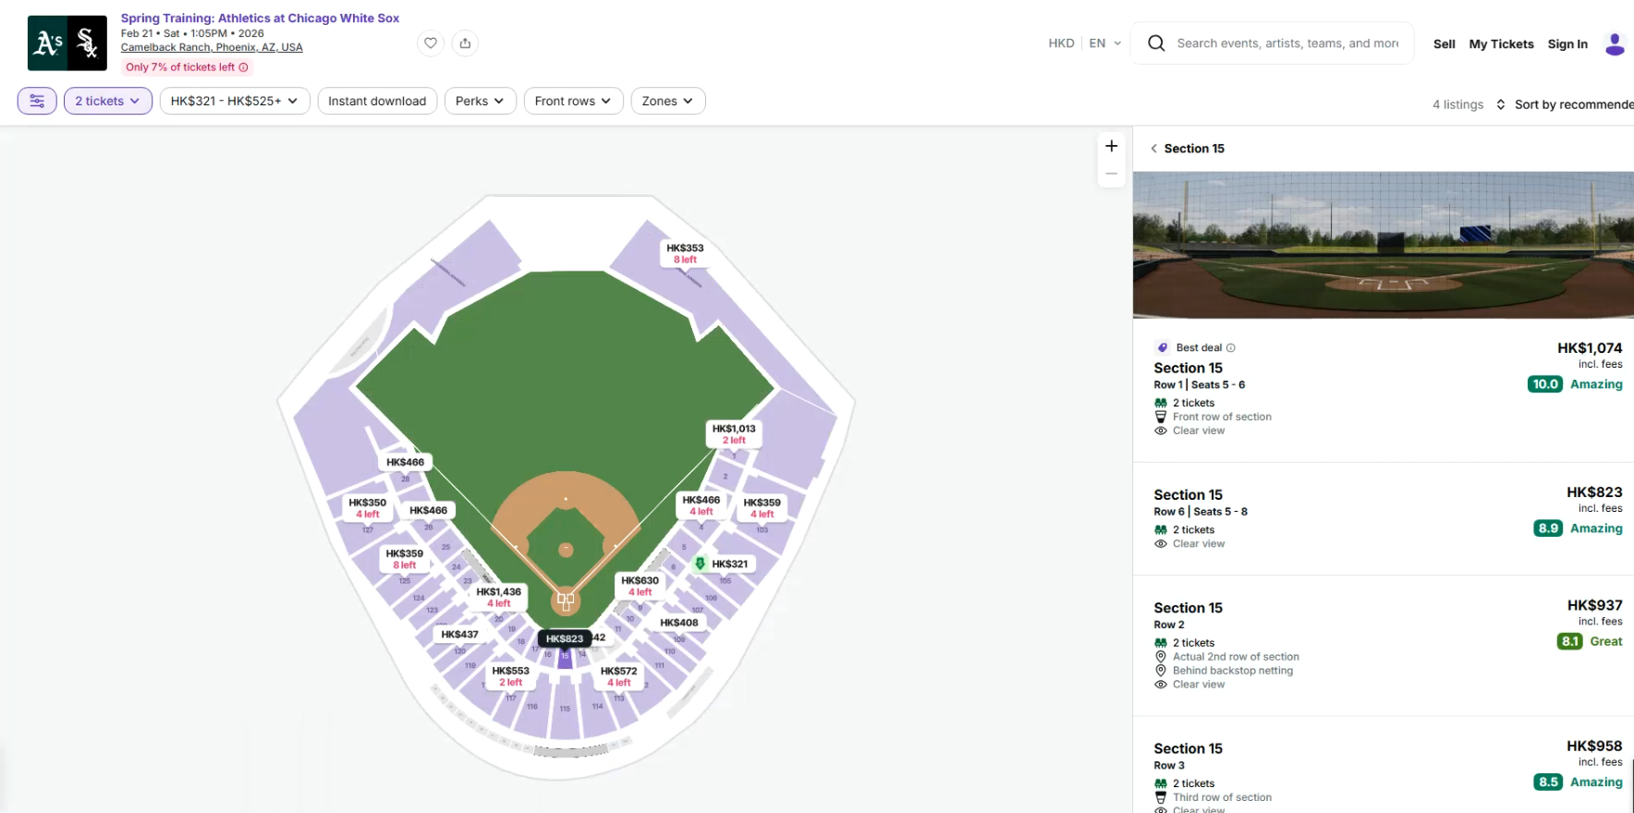Open the user profile avatar
The width and height of the screenshot is (1634, 813).
point(1615,43)
